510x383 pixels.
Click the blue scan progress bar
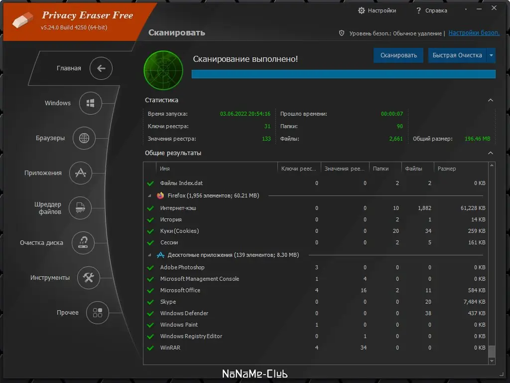344,74
